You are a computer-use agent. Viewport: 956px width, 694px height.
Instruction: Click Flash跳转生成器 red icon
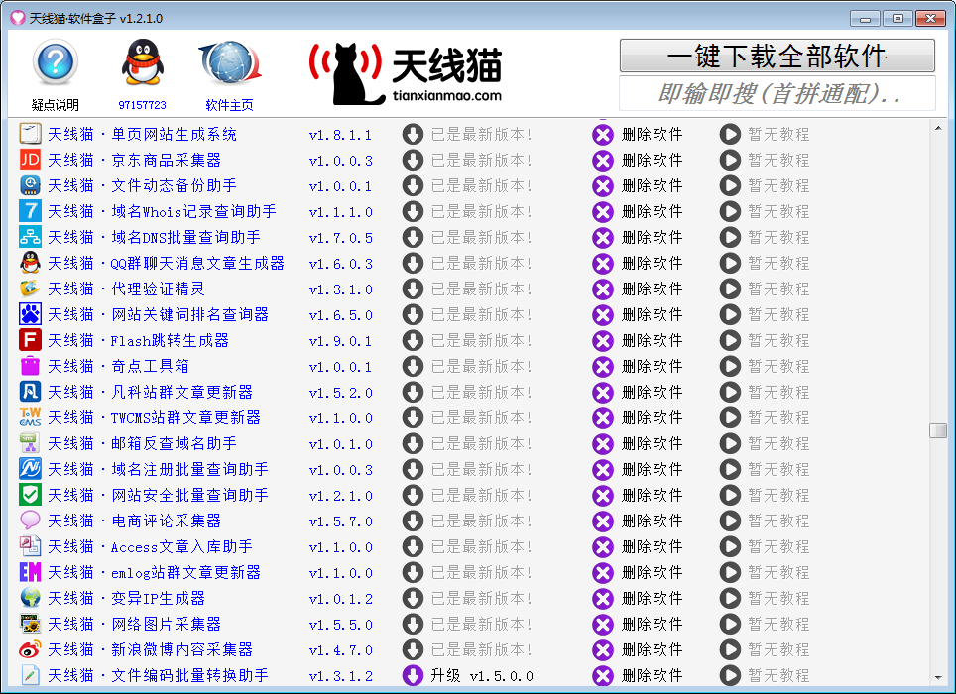point(30,340)
